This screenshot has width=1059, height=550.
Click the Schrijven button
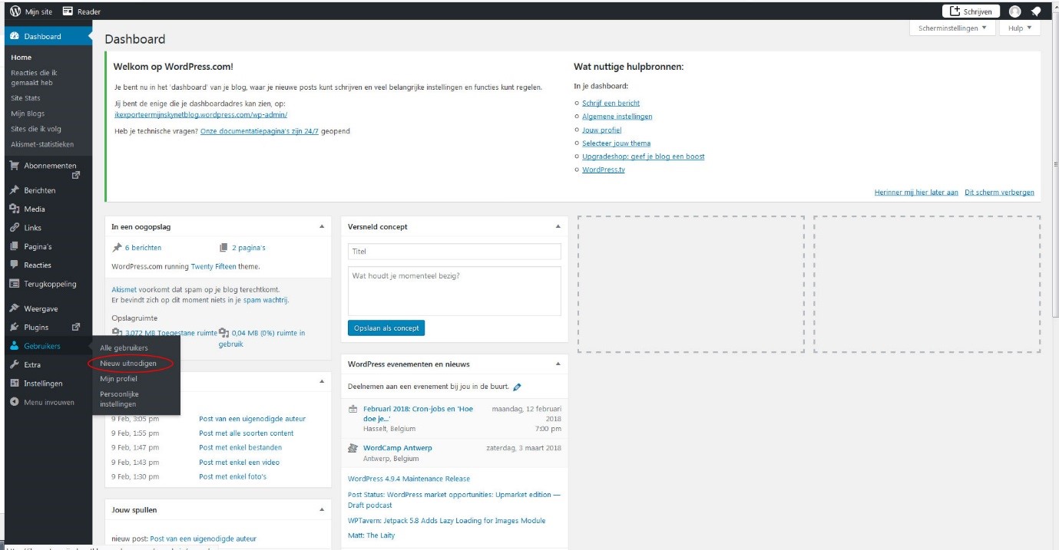(x=971, y=12)
